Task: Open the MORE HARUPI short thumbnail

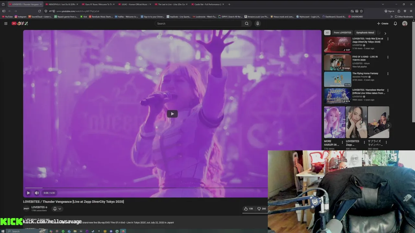Action: pos(335,122)
